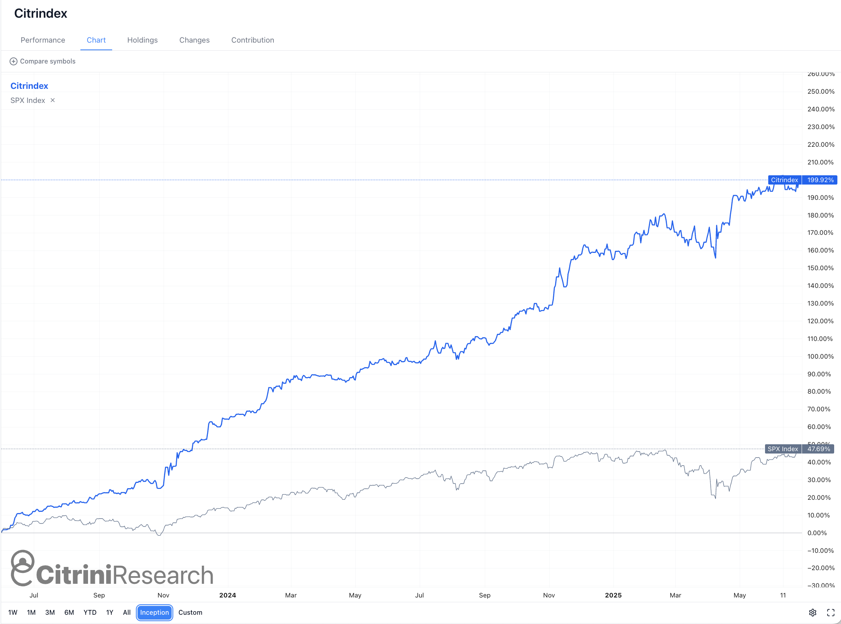
Task: Click the Sep 2023 time axis label
Action: [99, 595]
